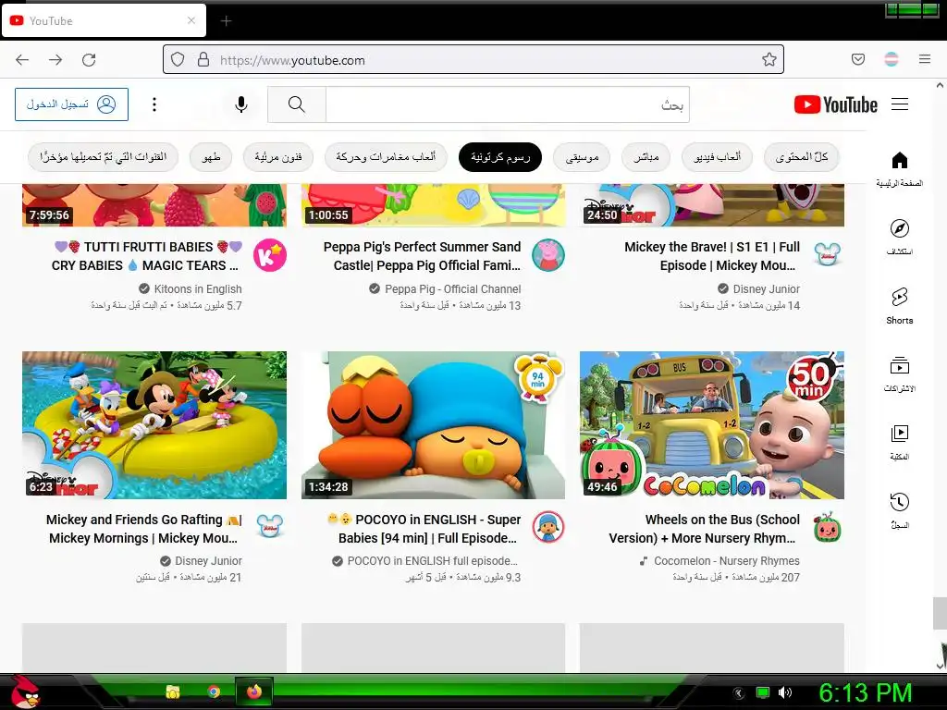Click Kitoons channel avatar
947x710 pixels.
click(x=269, y=255)
